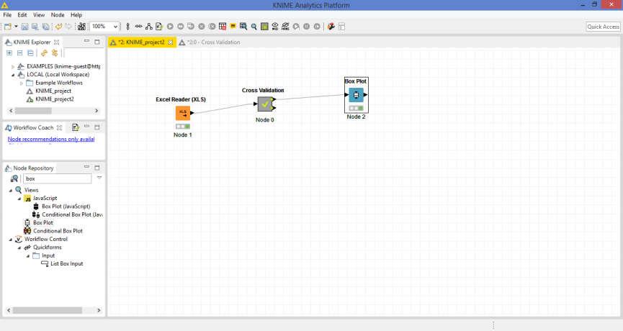Expand the Example Workflows folder
623x331 pixels.
click(x=22, y=83)
